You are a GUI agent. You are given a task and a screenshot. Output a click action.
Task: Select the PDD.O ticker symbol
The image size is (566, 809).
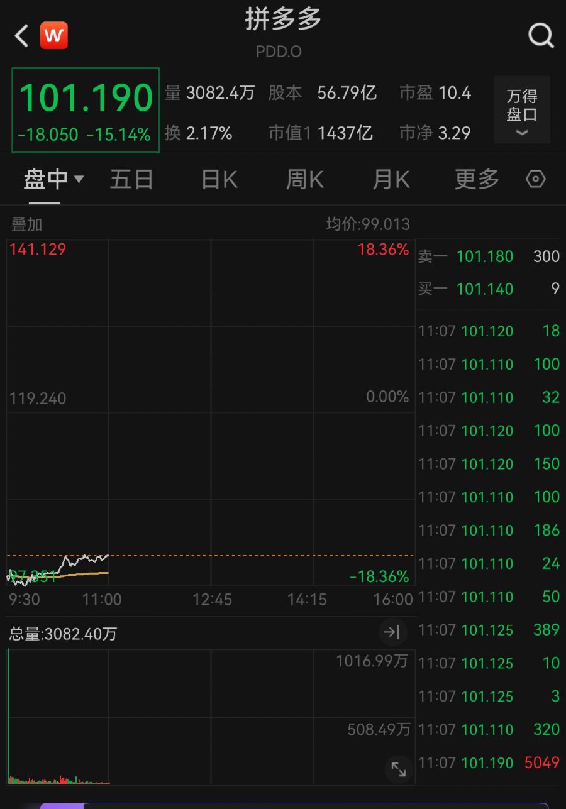(x=279, y=52)
